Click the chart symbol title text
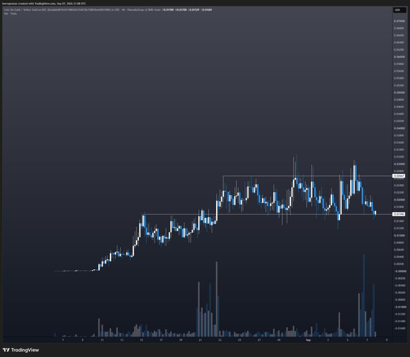Viewport: 410px width, 357px height. 82,10
